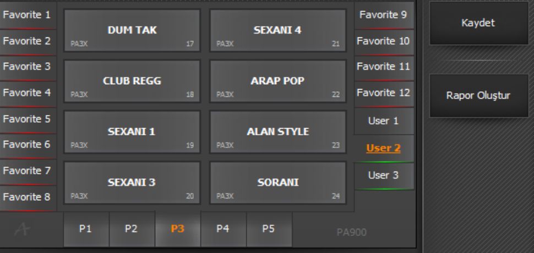Choose the ALAN STYLE pad

pos(277,133)
